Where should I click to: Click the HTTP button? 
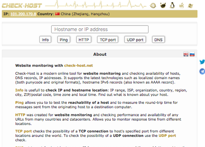(83, 40)
